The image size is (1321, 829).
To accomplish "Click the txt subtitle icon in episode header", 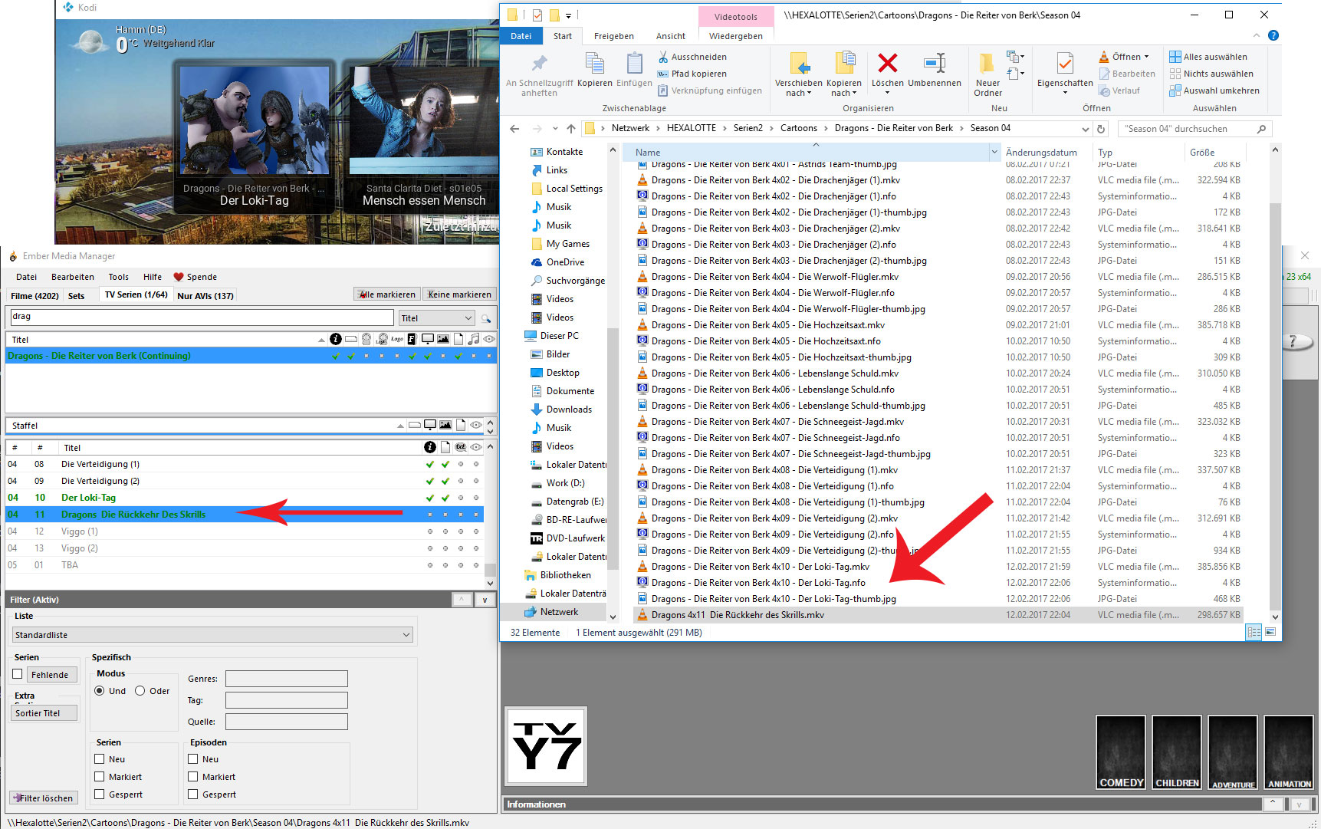I will pos(461,447).
